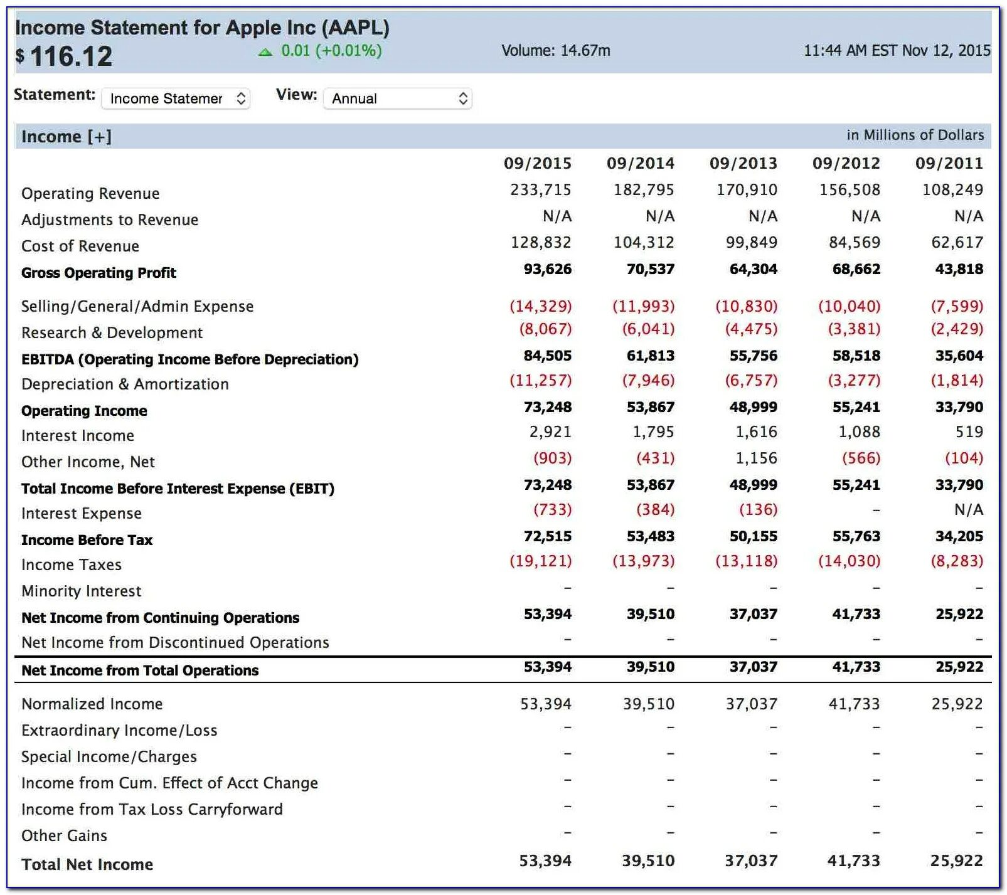Expand the Income [+] section header
Screen dimensions: 1007x895
pyautogui.click(x=67, y=137)
